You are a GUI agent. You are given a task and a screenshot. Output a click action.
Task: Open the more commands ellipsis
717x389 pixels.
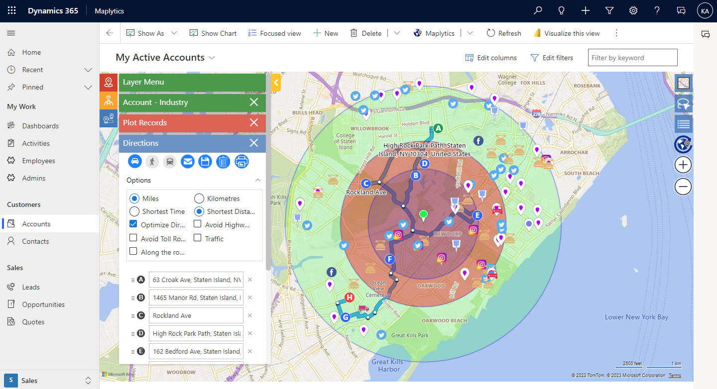(616, 33)
